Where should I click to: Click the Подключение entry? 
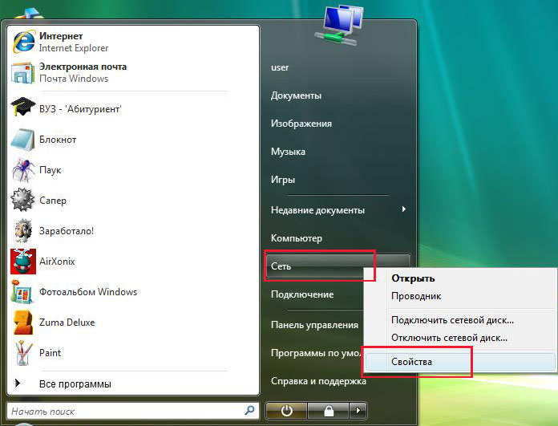pyautogui.click(x=302, y=294)
